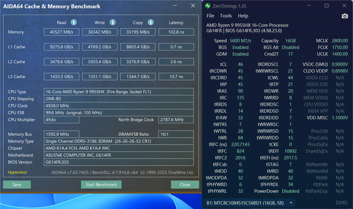The height and width of the screenshot is (209, 353).
Task: Click the tCL value 46
Action: pos(240,64)
